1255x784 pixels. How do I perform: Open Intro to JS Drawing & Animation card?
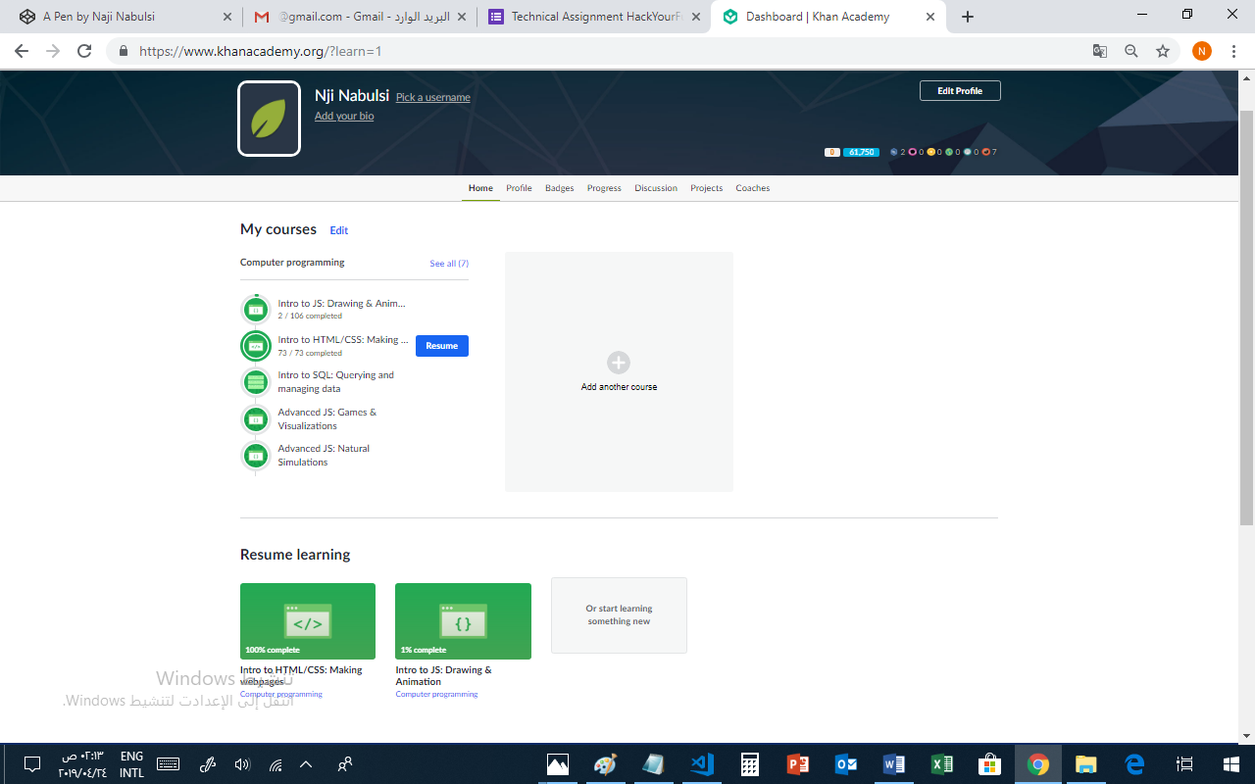click(x=463, y=621)
